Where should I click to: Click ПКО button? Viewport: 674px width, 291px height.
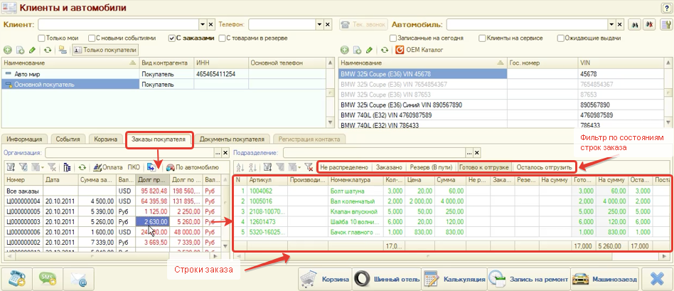tap(134, 167)
